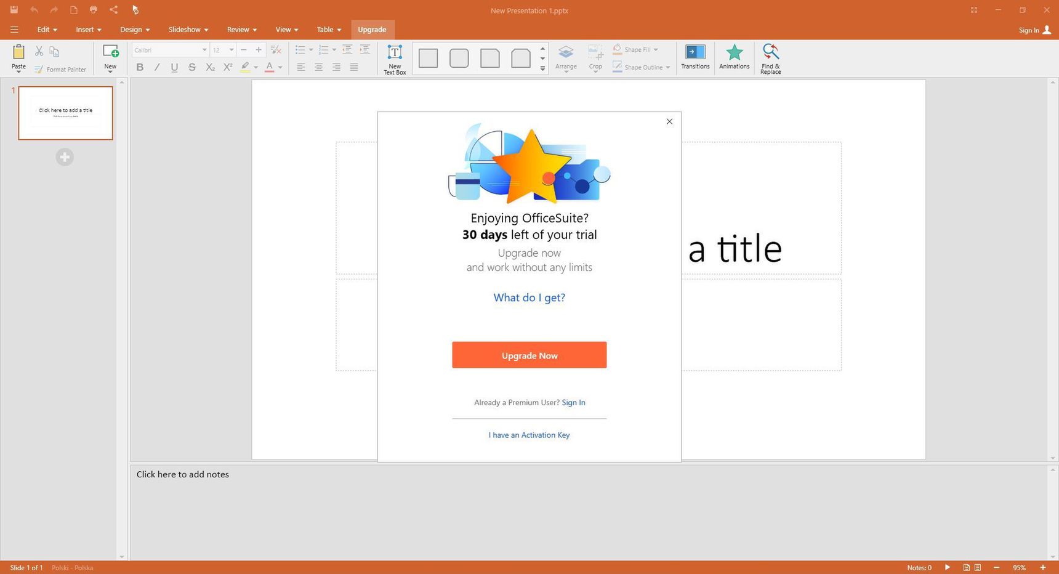Click the Clear formatting icon
Screen dimensions: 1059x574
[x=276, y=50]
